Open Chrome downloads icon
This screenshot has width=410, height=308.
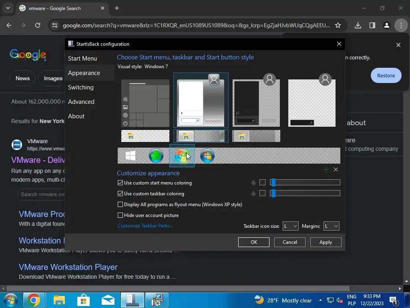click(358, 25)
